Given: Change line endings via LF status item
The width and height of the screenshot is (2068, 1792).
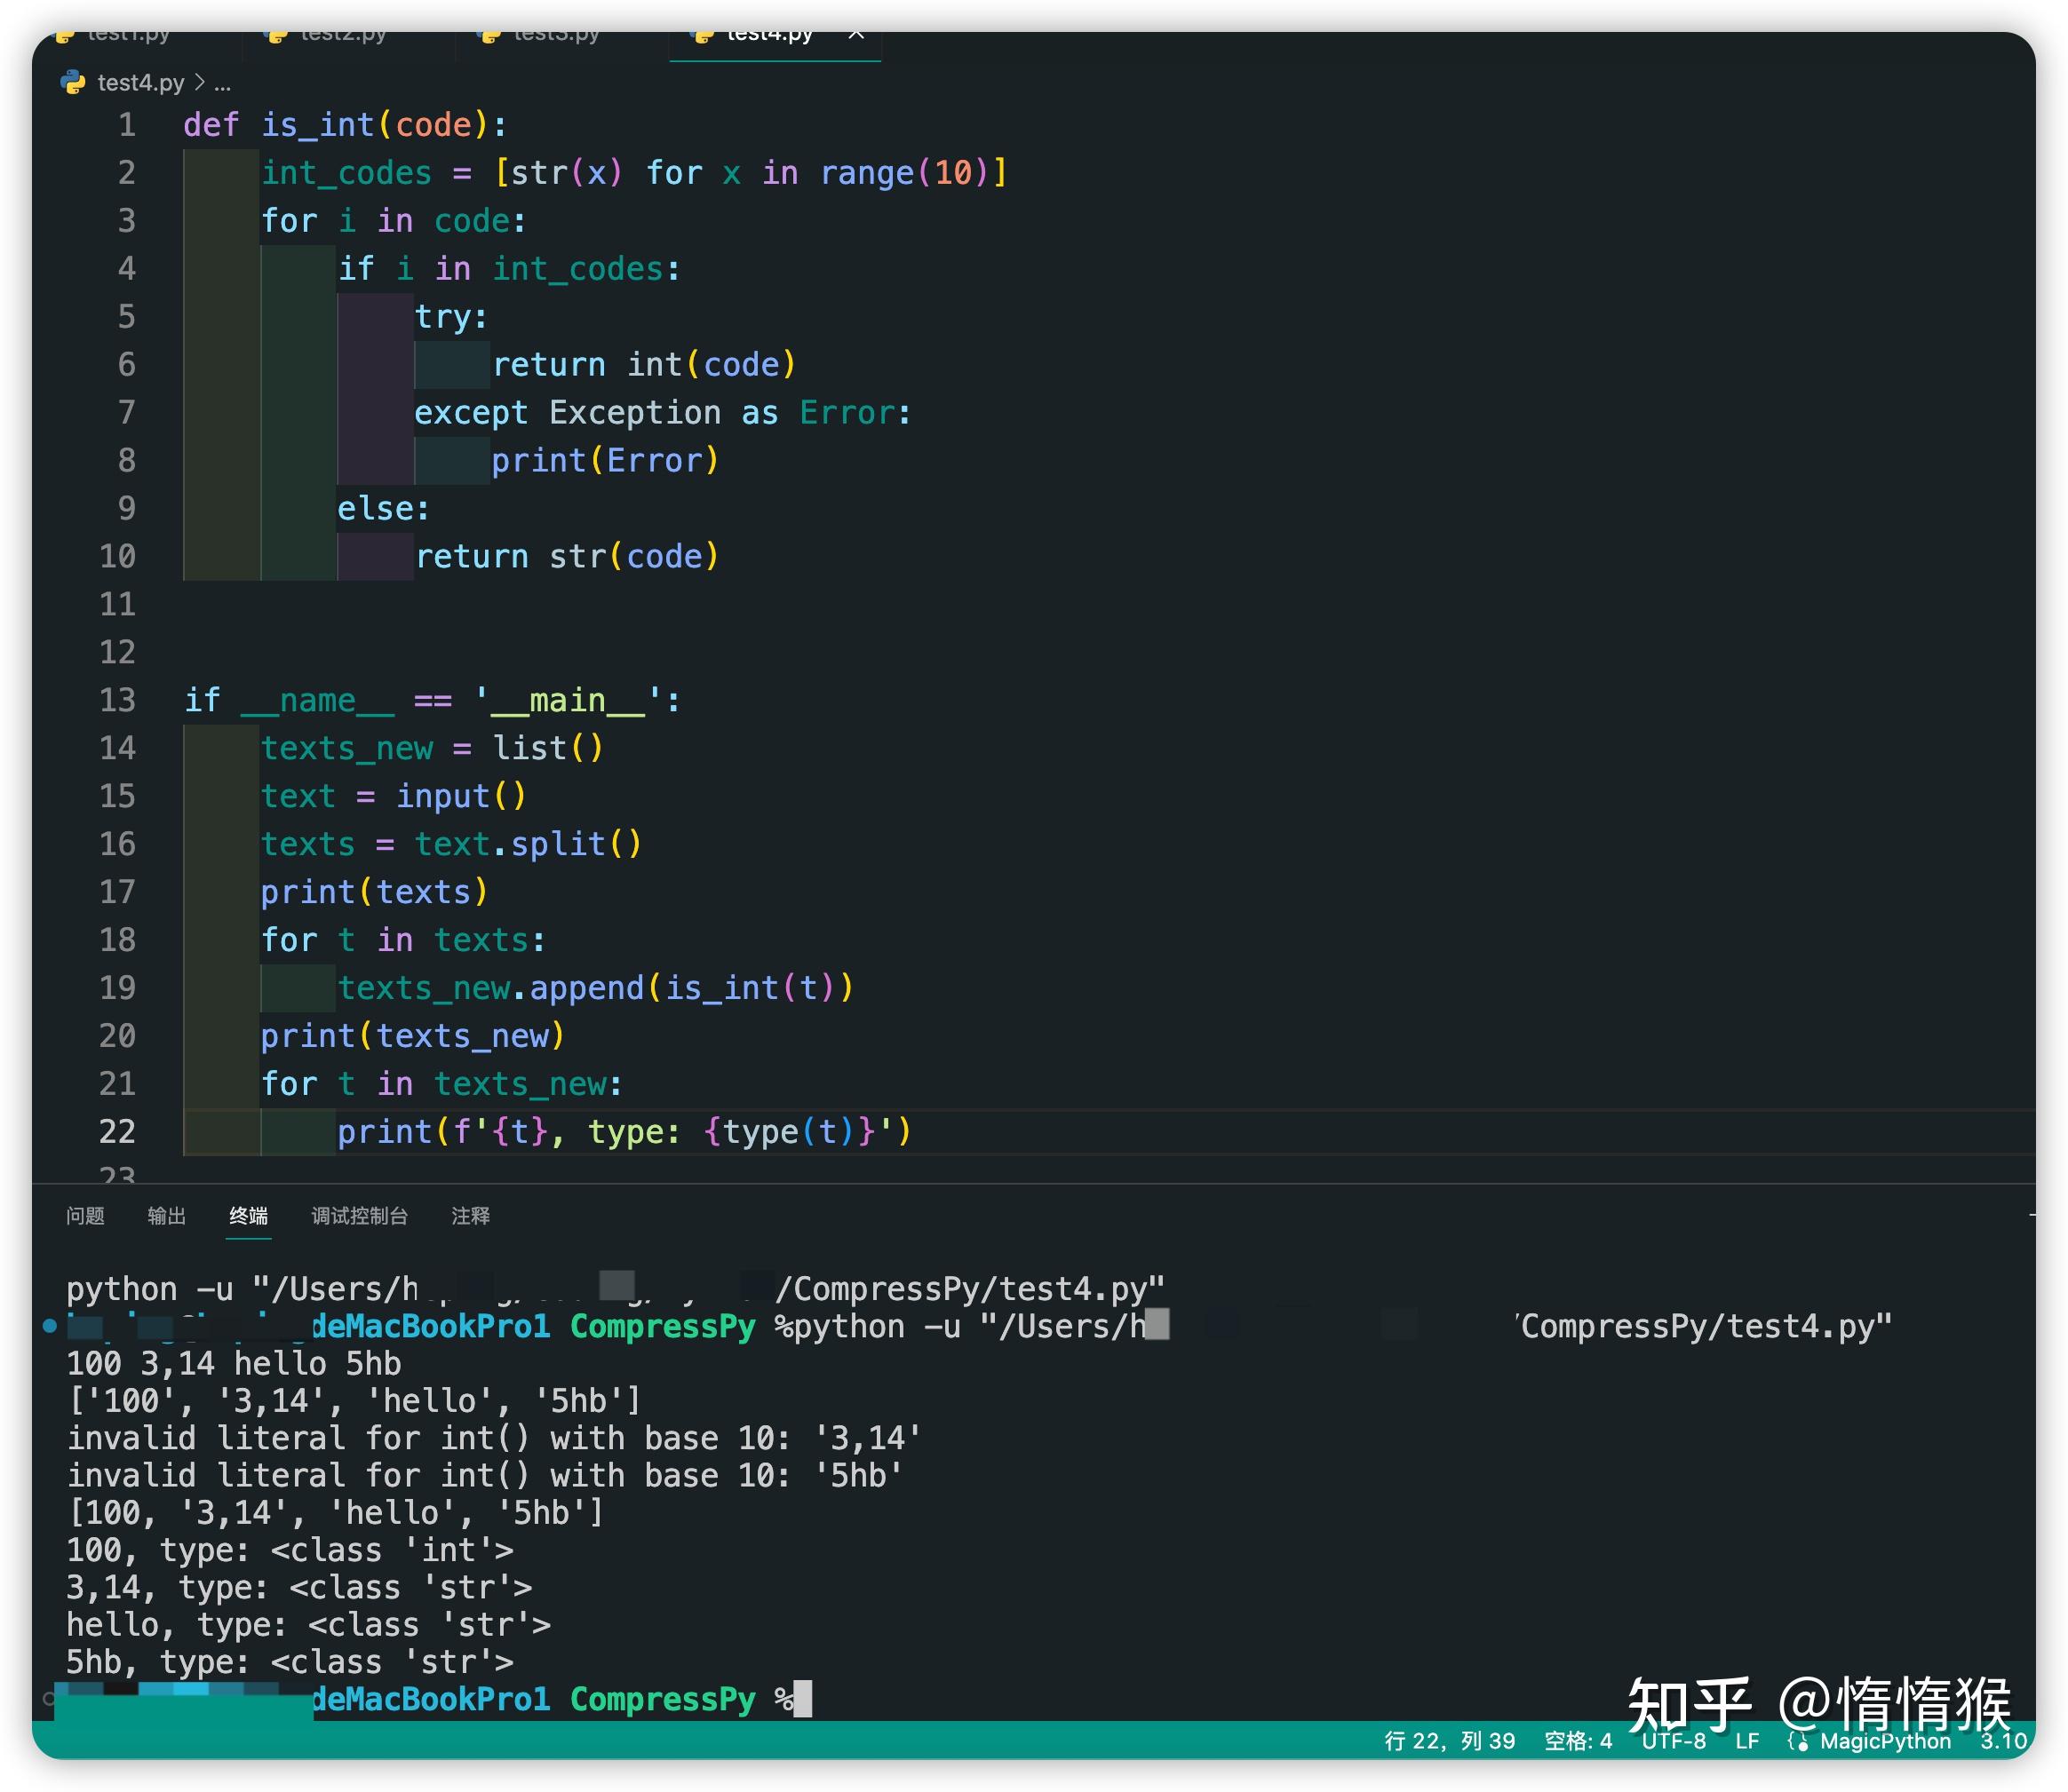Looking at the screenshot, I should coord(1746,1741).
